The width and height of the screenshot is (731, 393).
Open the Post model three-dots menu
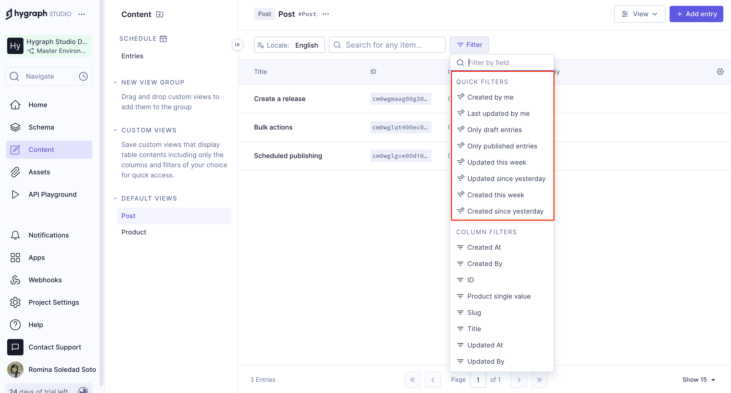pos(325,14)
